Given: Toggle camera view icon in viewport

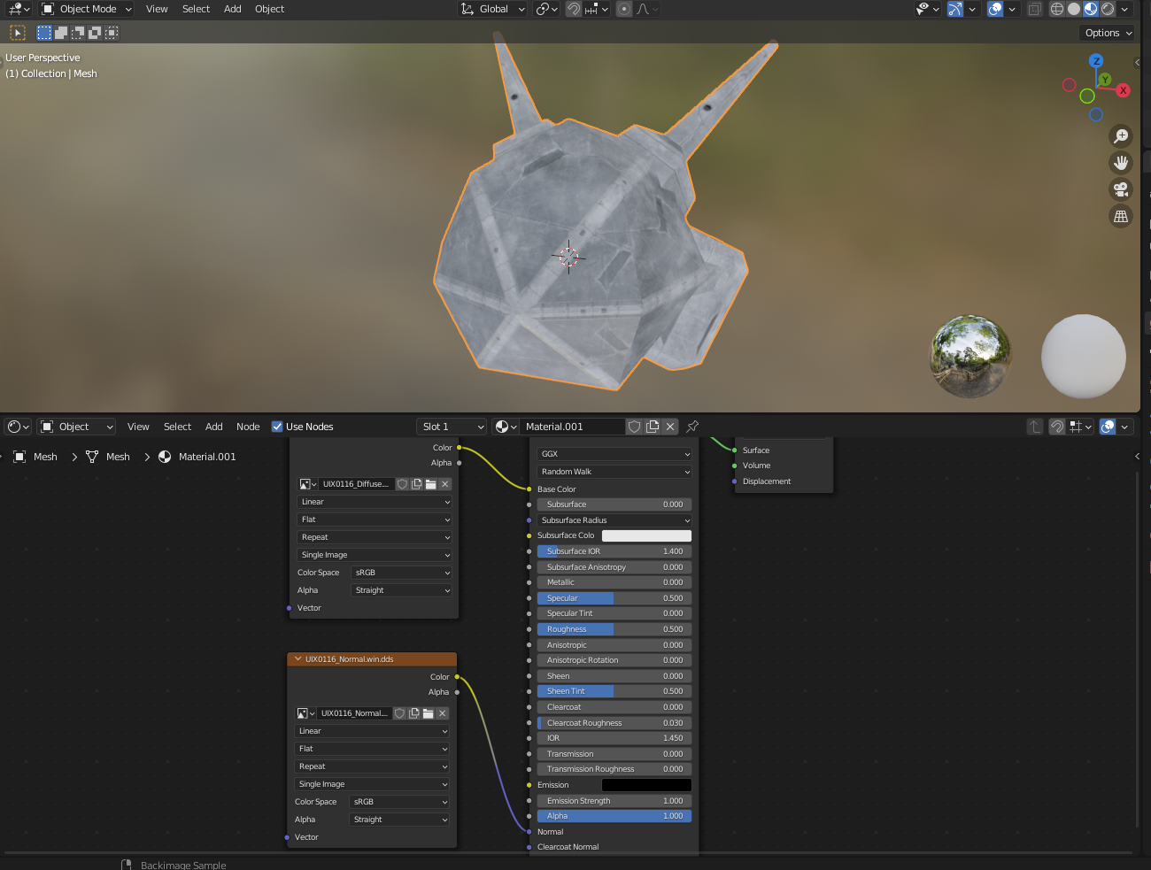Looking at the screenshot, I should 1121,189.
